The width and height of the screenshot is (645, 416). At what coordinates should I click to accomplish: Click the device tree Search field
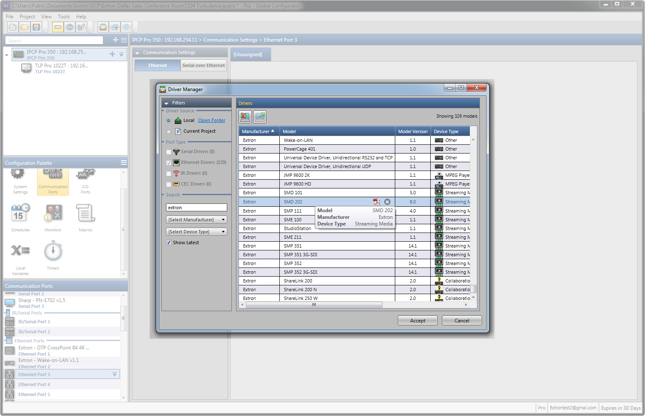pyautogui.click(x=54, y=40)
